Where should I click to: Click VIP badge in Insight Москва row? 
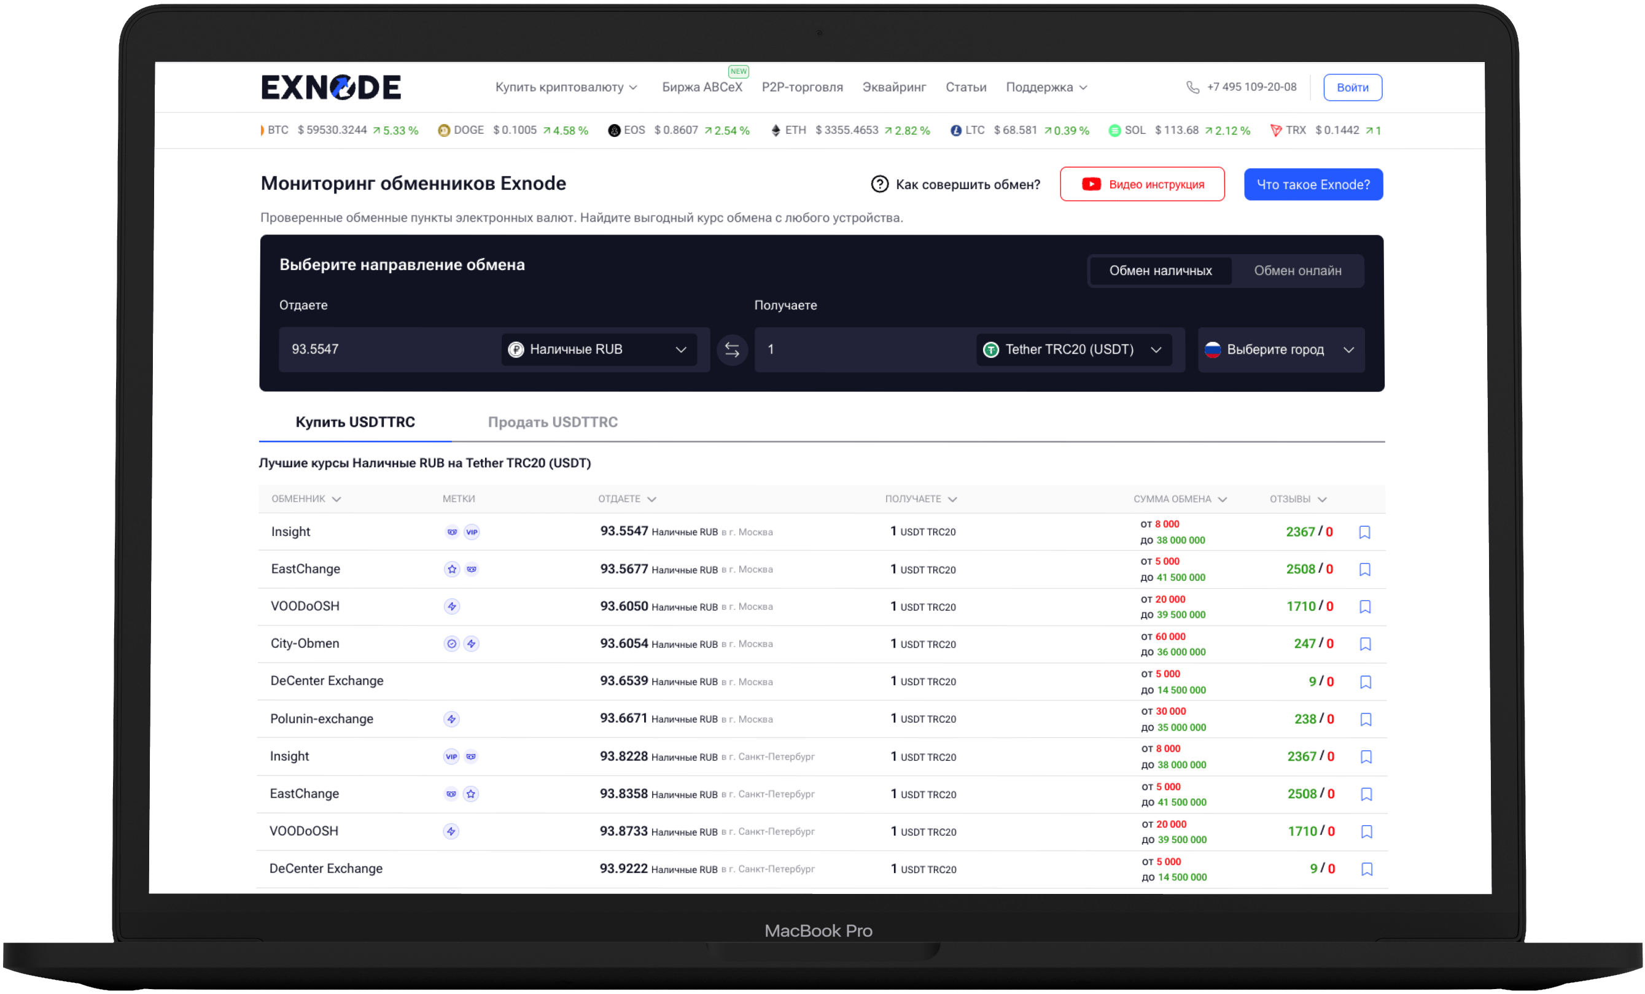point(472,532)
